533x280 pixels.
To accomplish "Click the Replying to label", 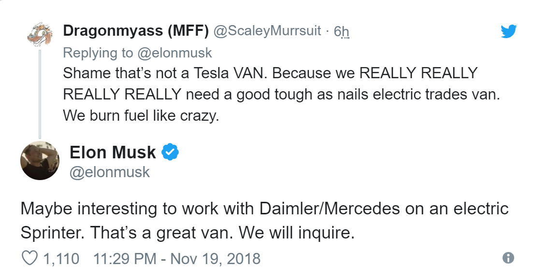I will 98,53.
